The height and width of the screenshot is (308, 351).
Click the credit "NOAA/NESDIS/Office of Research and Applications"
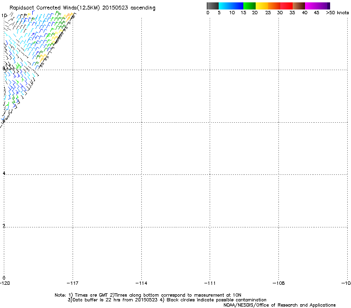tap(279, 305)
